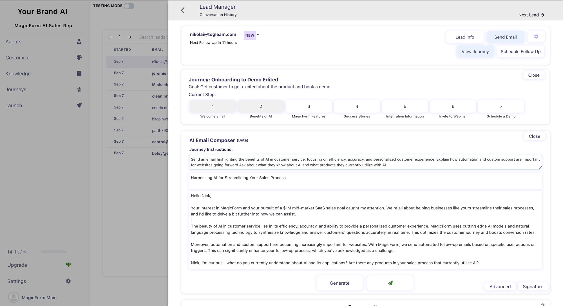Click the Agents person icon in sidebar
Screen dimensions: 563x306
(79, 42)
